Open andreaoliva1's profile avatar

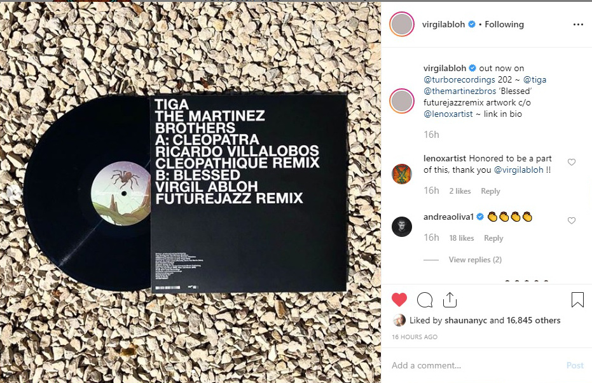click(402, 227)
